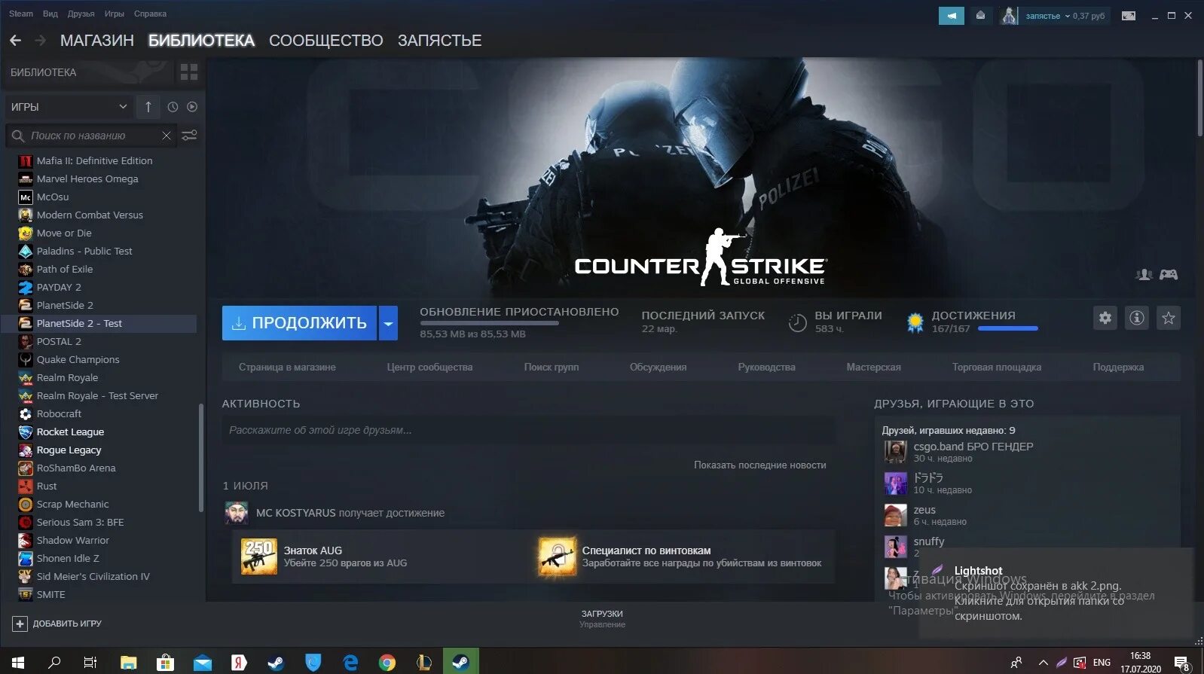Screen dimensions: 1204x674
Task: Open the Поддержка link
Action: point(1118,367)
